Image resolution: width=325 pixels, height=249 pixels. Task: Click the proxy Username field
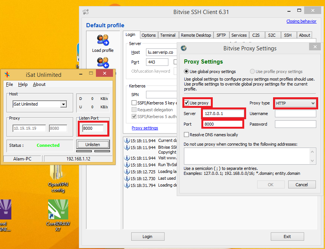pyautogui.click(x=295, y=114)
